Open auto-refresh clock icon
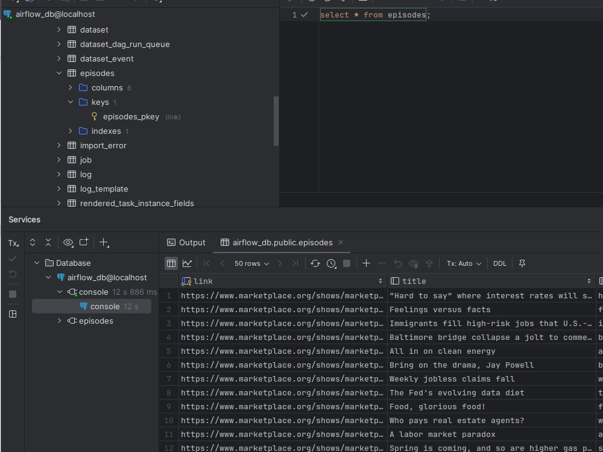The height and width of the screenshot is (452, 603). [332, 263]
